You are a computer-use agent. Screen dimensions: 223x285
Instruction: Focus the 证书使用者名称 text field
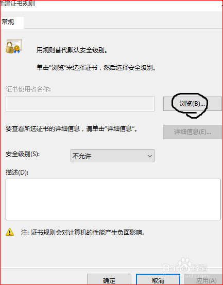coord(80,104)
